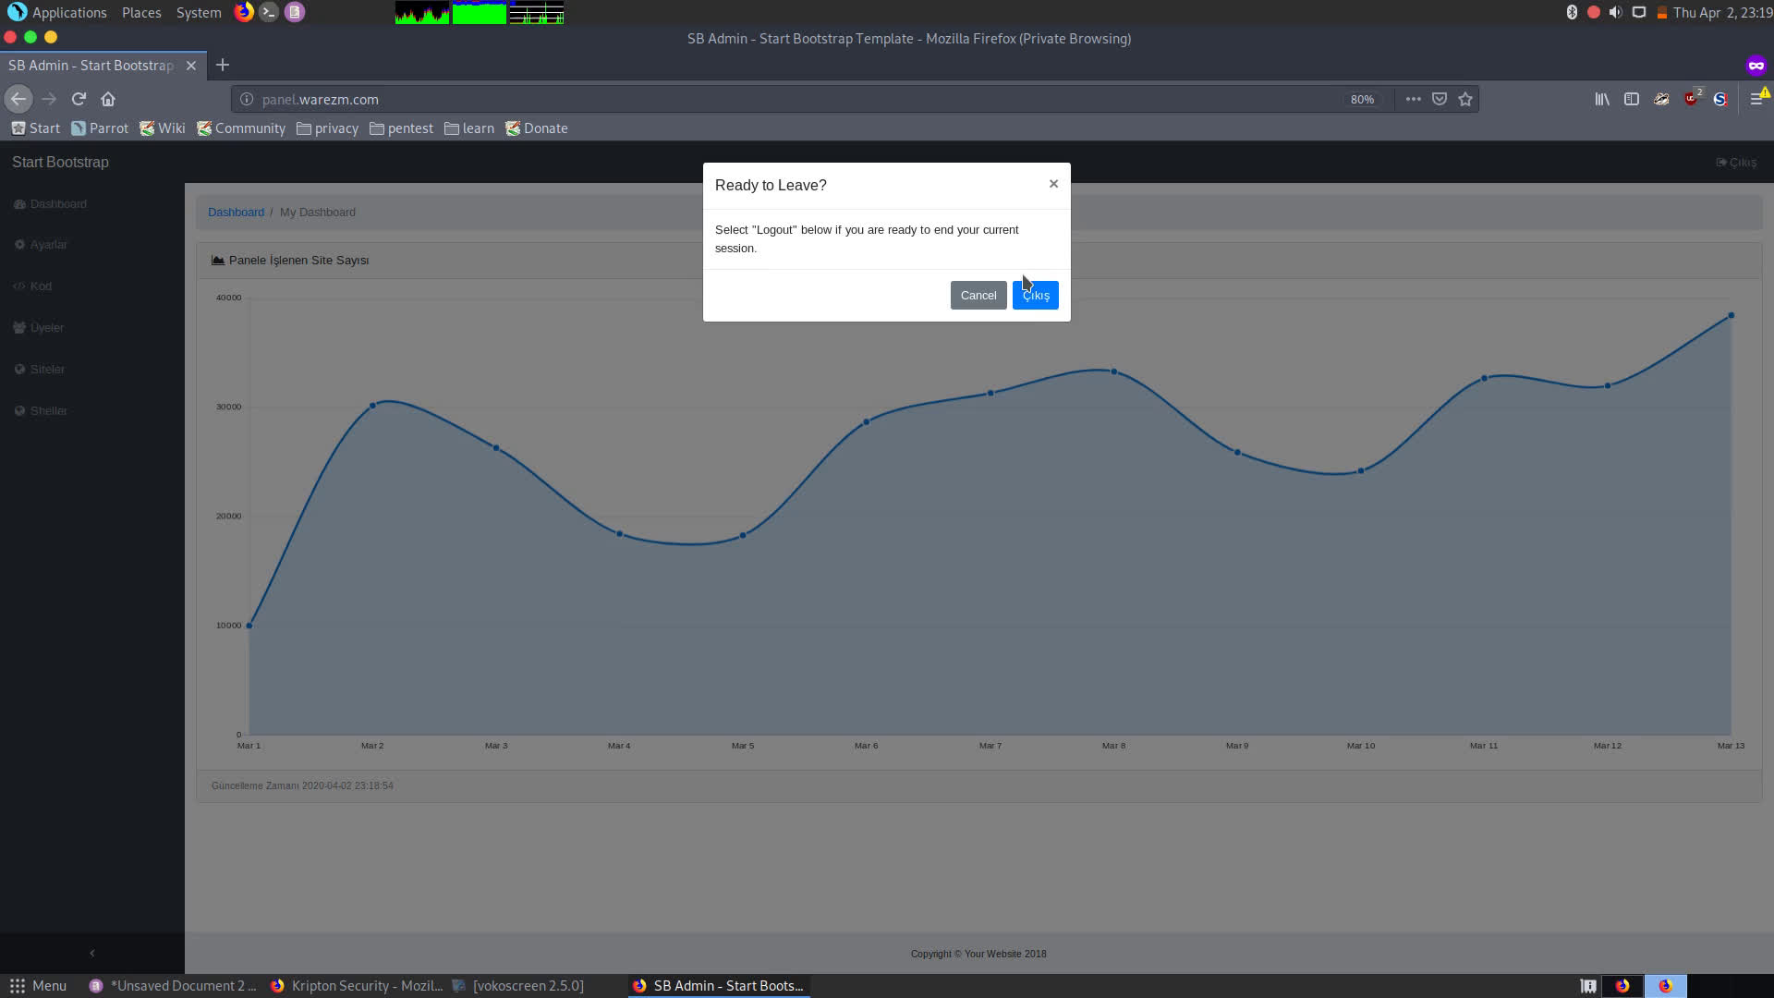
Task: Open the Applications menu
Action: [x=69, y=12]
